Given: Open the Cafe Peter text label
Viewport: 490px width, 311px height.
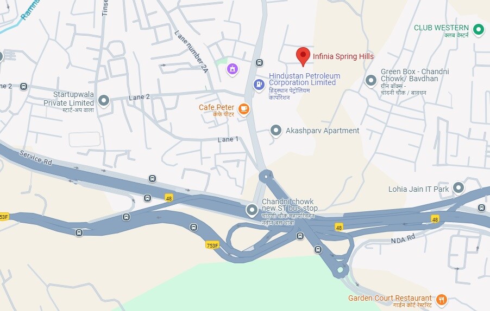Looking at the screenshot, I should (216, 107).
